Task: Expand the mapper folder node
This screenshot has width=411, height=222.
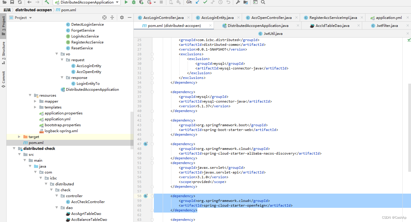Action: [x=35, y=101]
